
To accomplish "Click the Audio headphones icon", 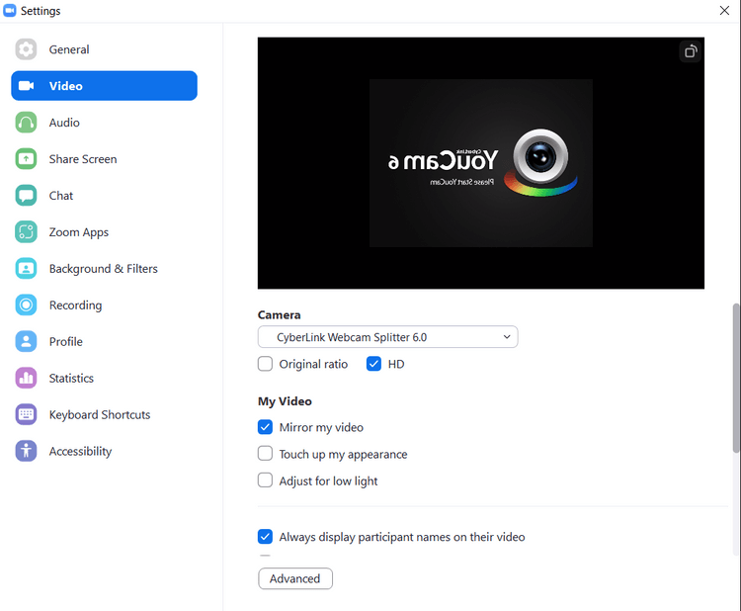I will 26,123.
